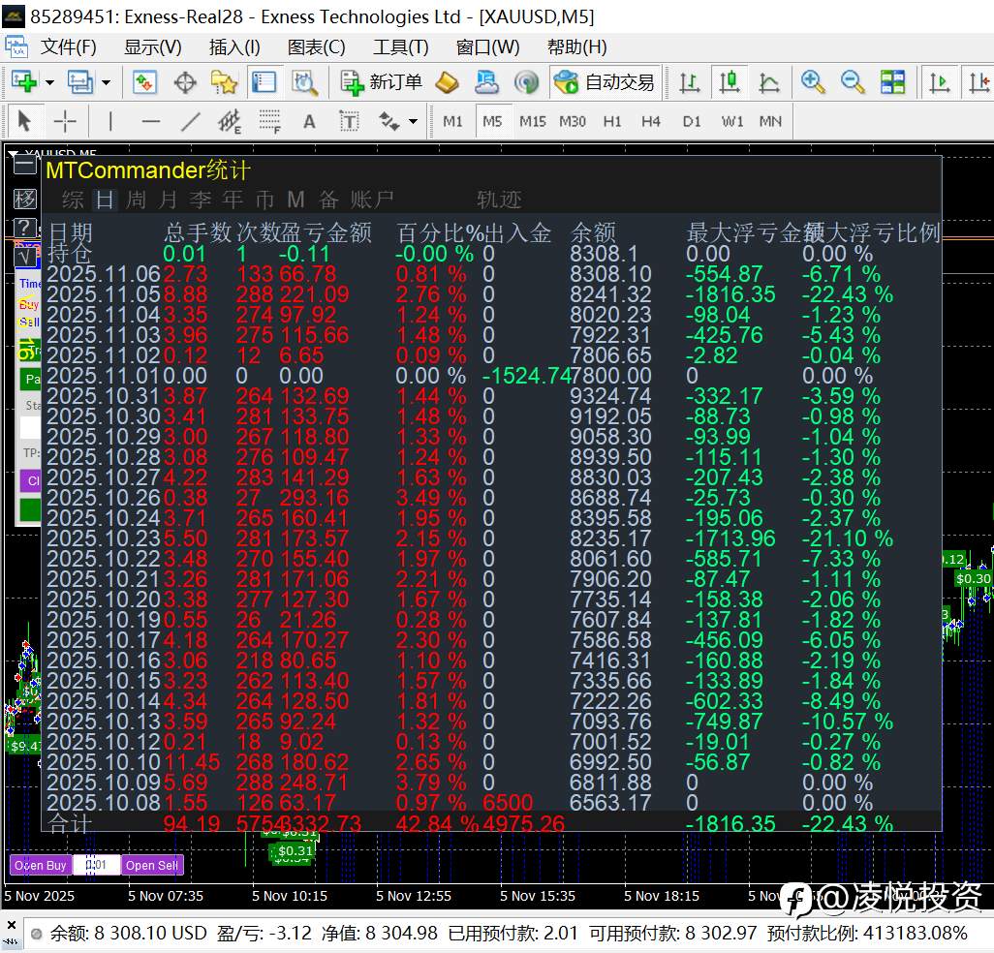
Task: Toggle the auto scroll chart icon
Action: pos(939,82)
